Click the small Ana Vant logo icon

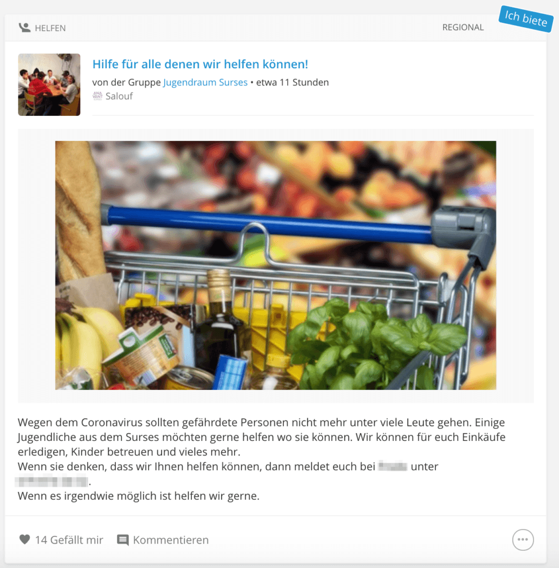(98, 96)
